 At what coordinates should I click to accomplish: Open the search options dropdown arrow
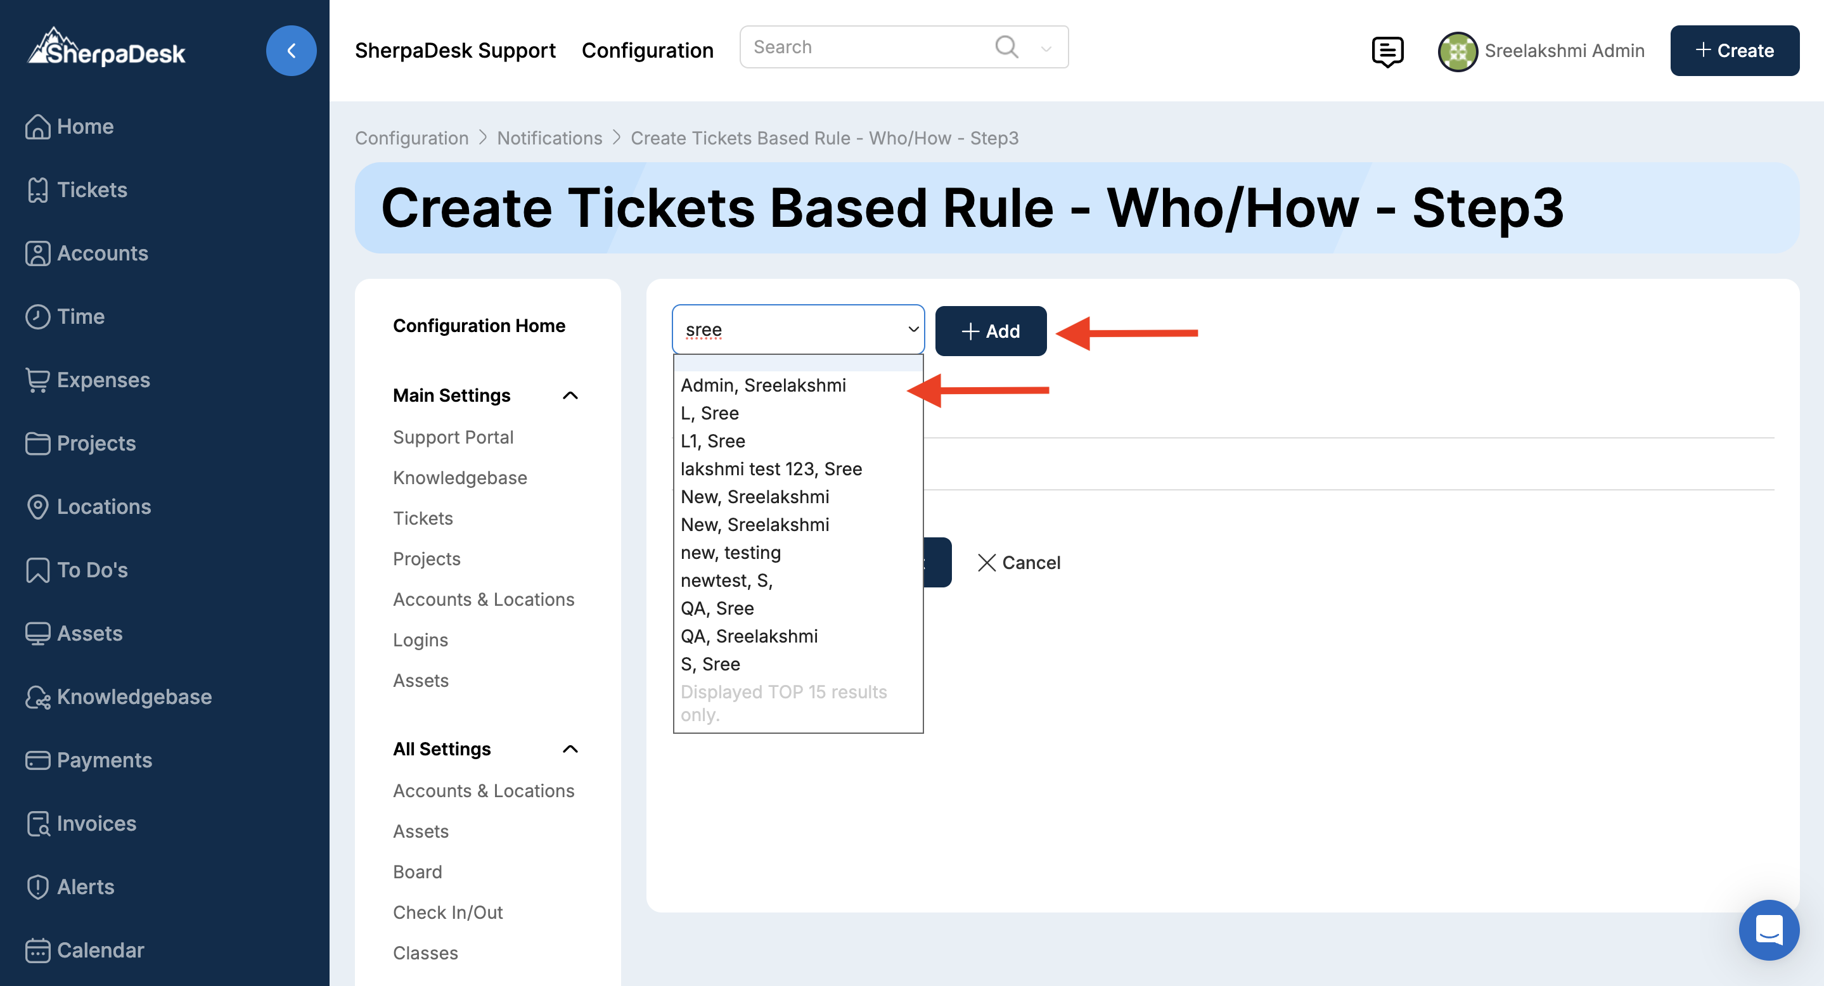pos(1046,48)
